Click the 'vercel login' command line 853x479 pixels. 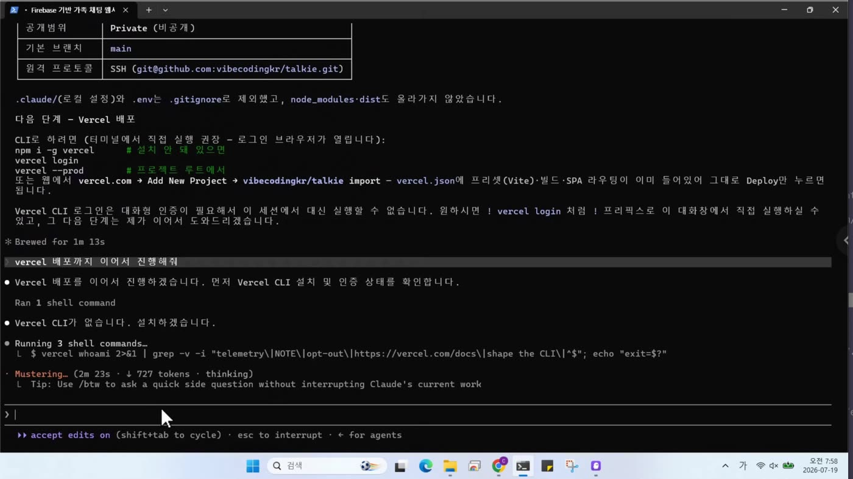click(x=46, y=160)
